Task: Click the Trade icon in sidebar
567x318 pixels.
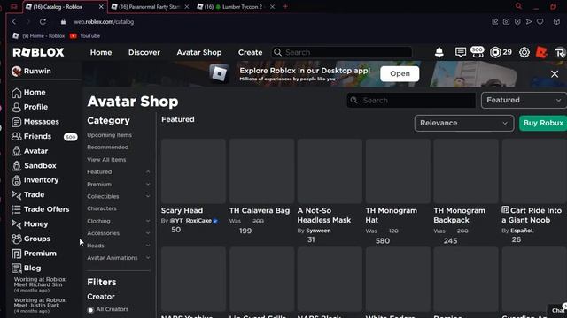Action: [16, 194]
